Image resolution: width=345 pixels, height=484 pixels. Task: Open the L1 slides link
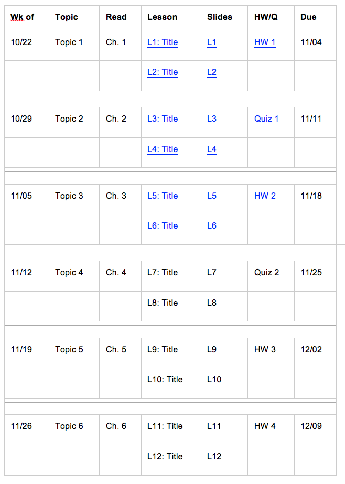click(x=212, y=42)
